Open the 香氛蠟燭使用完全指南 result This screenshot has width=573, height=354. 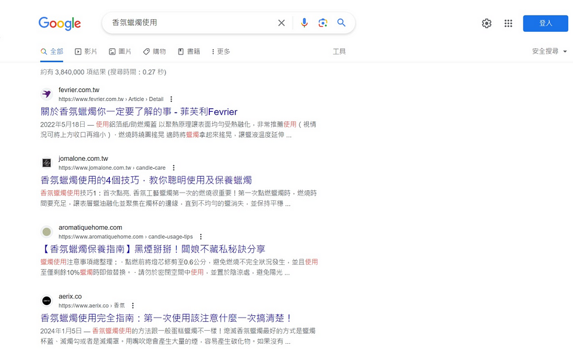point(166,318)
